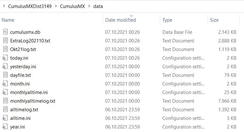Click the month.ini configuration icon
Viewport: 244px width, 132px height.
[x=5, y=84]
